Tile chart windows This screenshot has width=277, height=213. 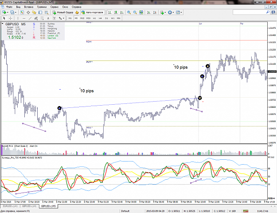click(x=141, y=12)
